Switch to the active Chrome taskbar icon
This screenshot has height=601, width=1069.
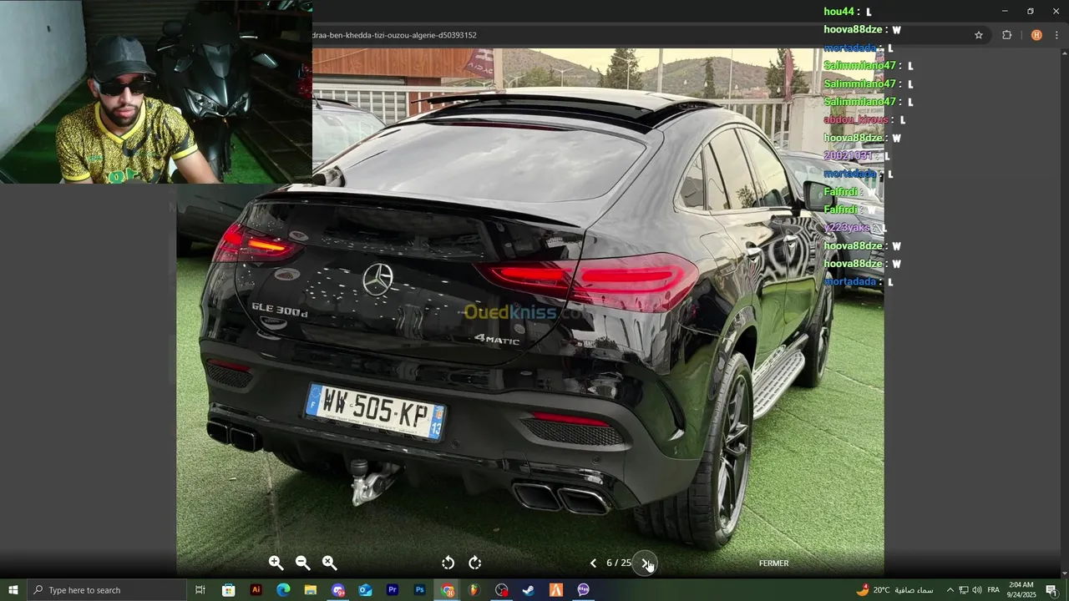pyautogui.click(x=448, y=590)
